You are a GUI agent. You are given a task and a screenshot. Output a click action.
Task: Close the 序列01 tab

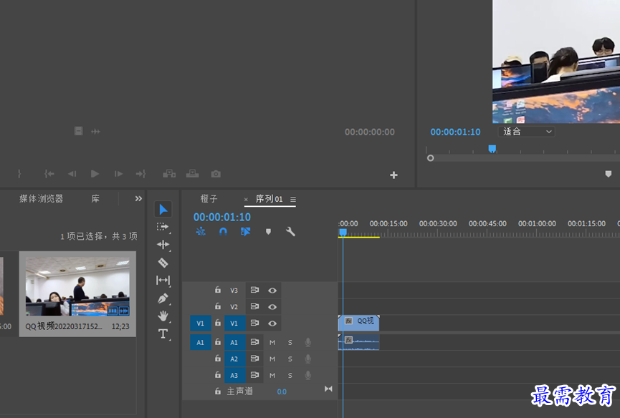coord(246,199)
